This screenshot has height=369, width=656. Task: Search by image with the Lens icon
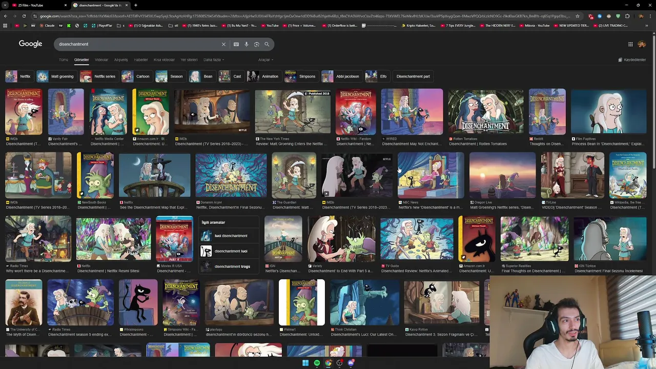click(257, 44)
